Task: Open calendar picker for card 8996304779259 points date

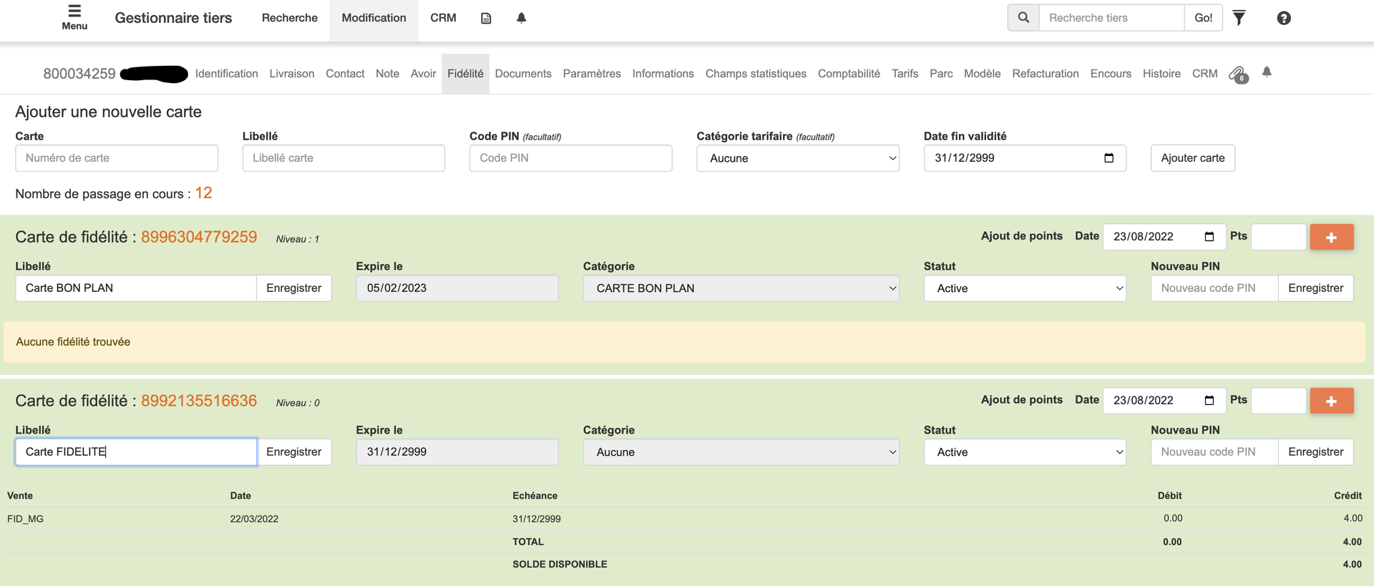Action: pyautogui.click(x=1209, y=237)
